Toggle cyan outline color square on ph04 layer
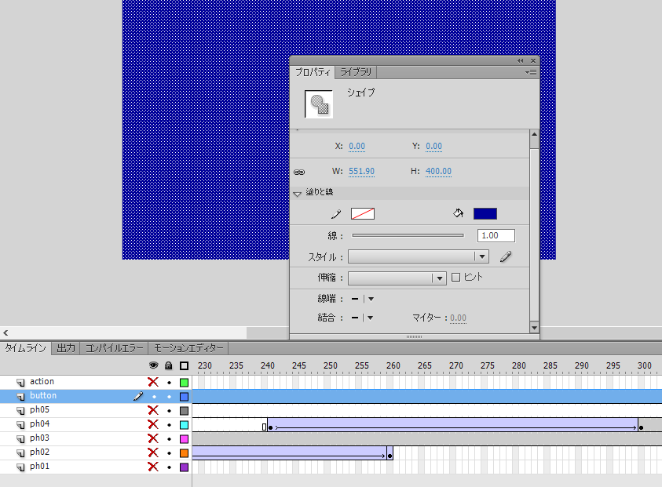 pyautogui.click(x=184, y=424)
